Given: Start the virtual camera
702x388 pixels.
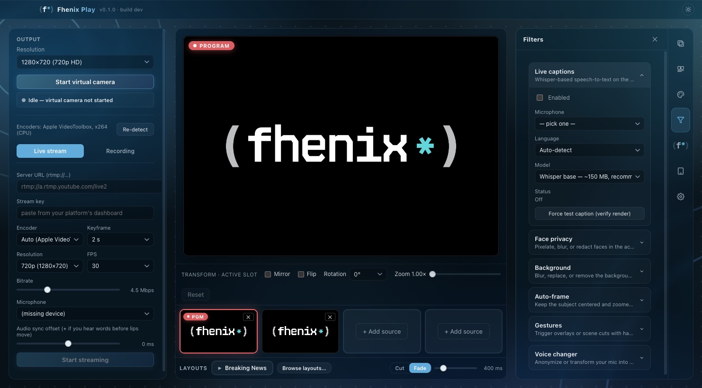Looking at the screenshot, I should (x=85, y=82).
